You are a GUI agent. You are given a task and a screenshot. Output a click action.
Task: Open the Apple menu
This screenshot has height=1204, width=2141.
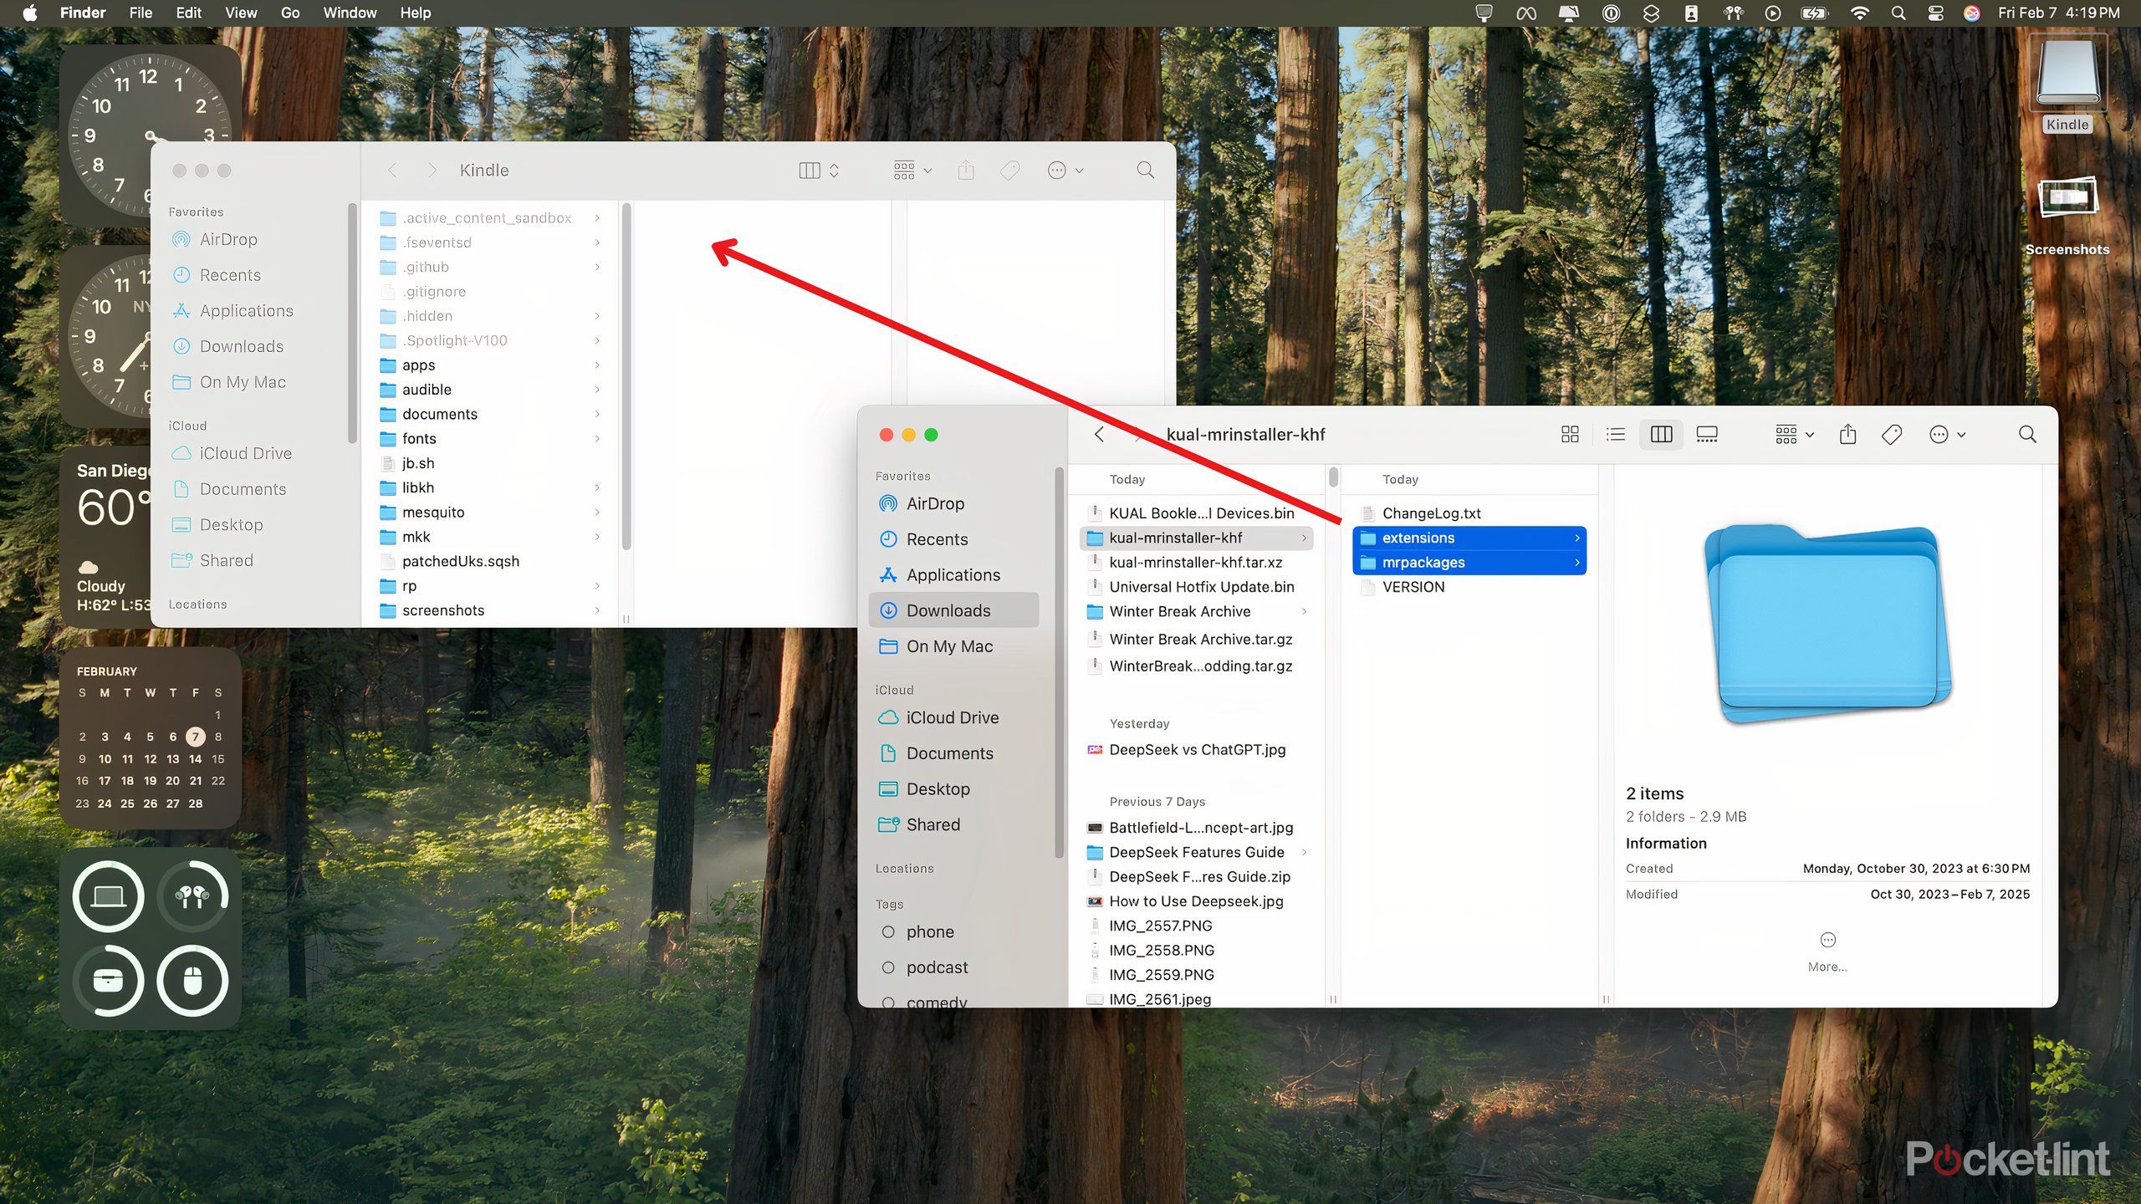tap(29, 13)
